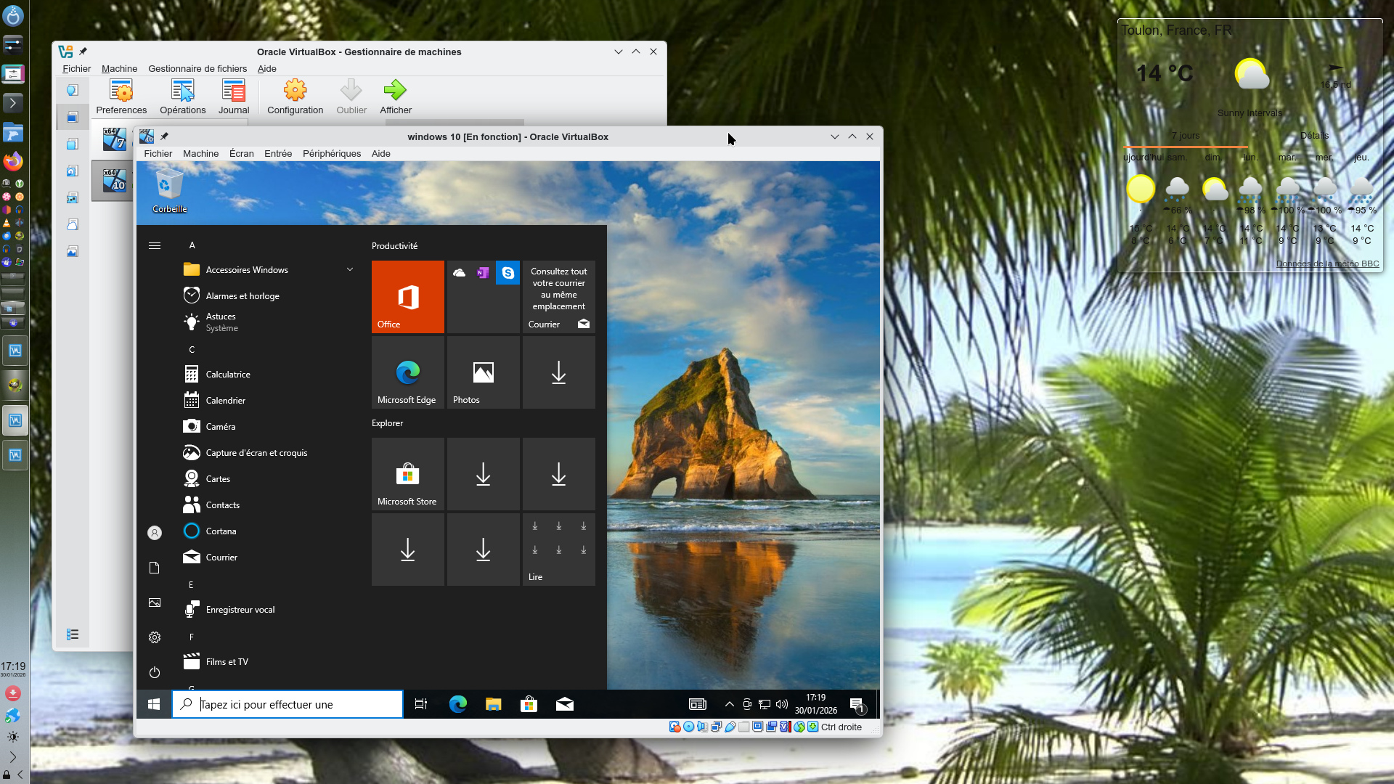Viewport: 1394px width, 784px height.
Task: Open the Microsoft Store tile
Action: tap(407, 474)
